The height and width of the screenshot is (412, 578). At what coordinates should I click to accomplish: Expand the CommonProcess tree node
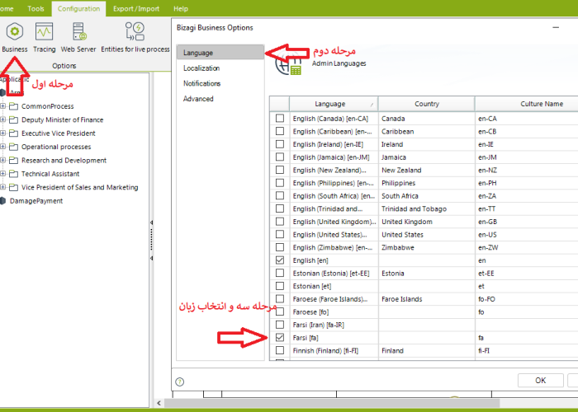tap(3, 106)
